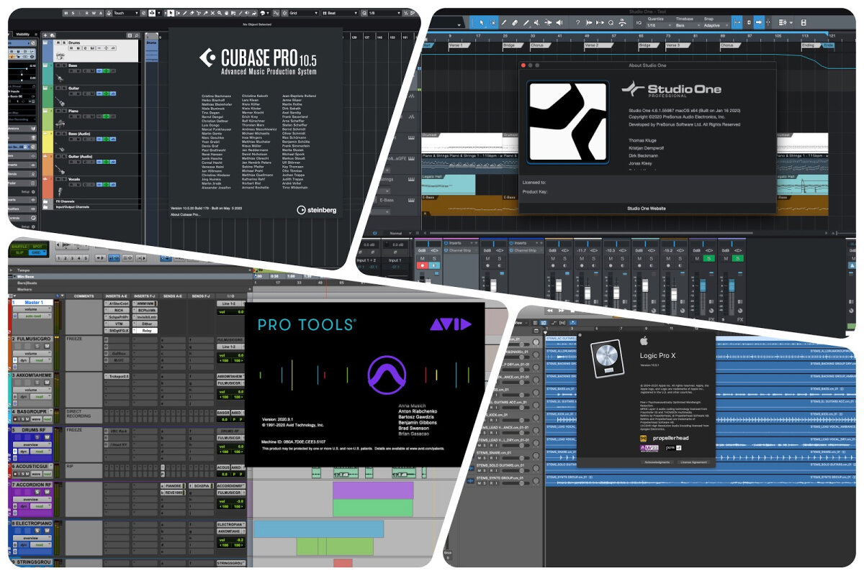Screen dimensions: 864x576
Task: Choose the Eraser tool in Studio One toolbar
Action: coord(515,22)
